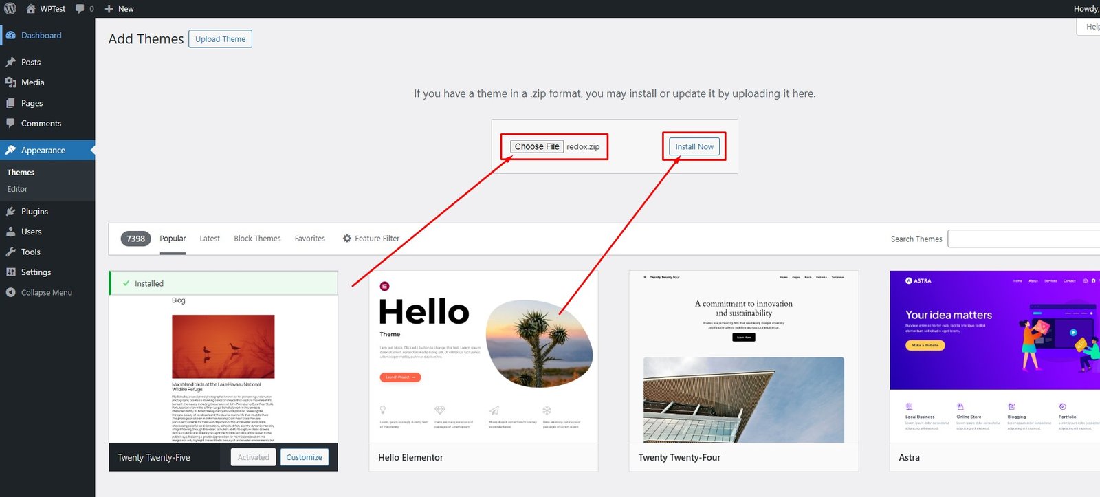Click the Search Themes input field

pos(1024,239)
